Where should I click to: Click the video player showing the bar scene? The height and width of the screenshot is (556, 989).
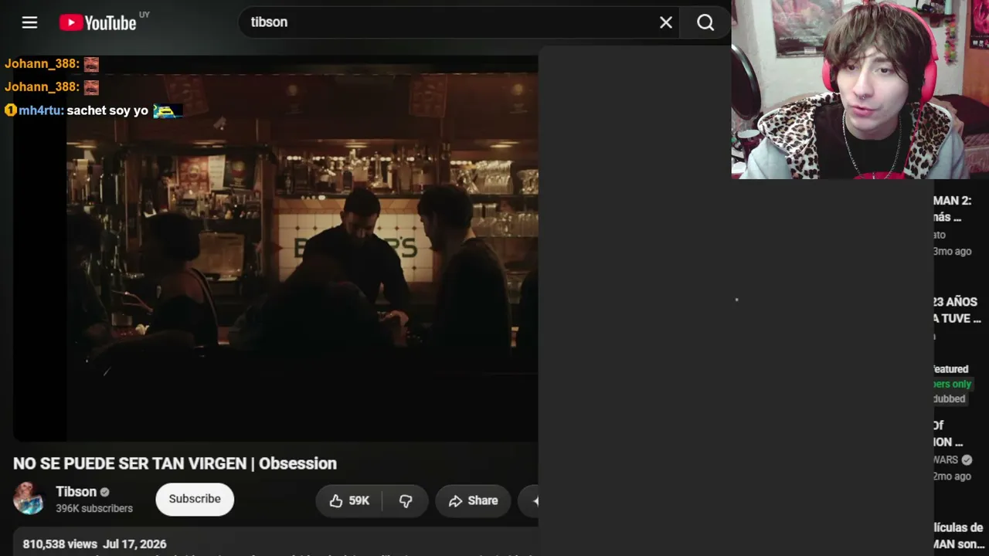coord(276,247)
